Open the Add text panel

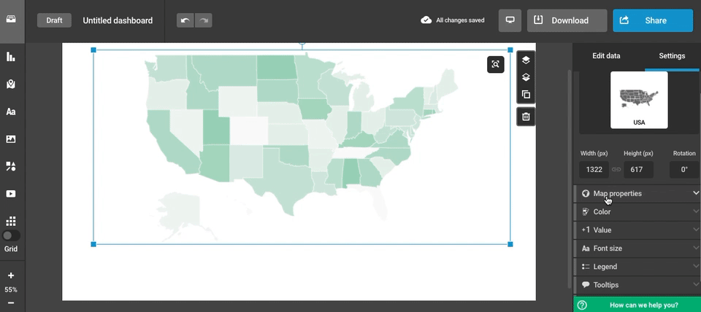pyautogui.click(x=11, y=112)
